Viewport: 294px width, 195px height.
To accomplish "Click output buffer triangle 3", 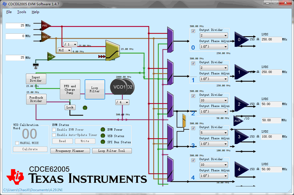I will (x=241, y=136).
